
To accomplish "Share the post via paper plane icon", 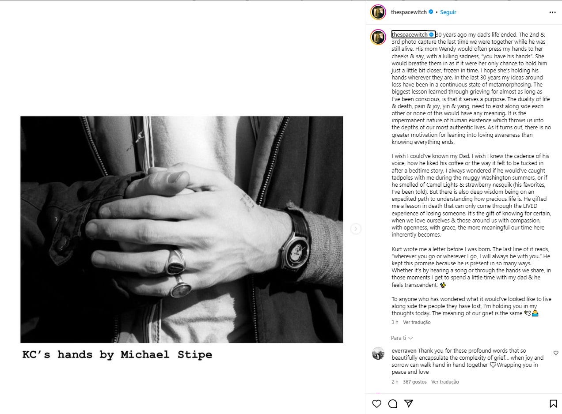I will [x=409, y=403].
